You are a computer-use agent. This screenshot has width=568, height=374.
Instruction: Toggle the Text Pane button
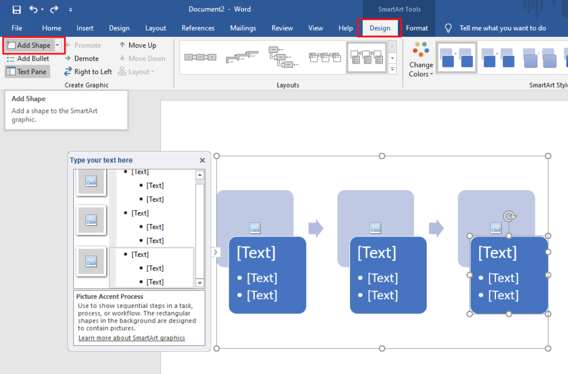click(26, 72)
